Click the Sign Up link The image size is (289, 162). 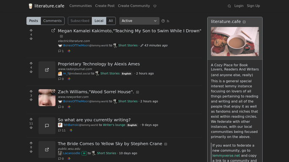coord(253,6)
